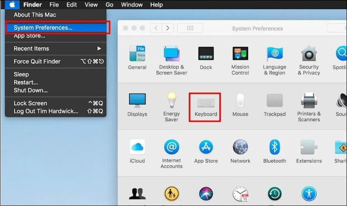Open the Edit menu

(71, 5)
